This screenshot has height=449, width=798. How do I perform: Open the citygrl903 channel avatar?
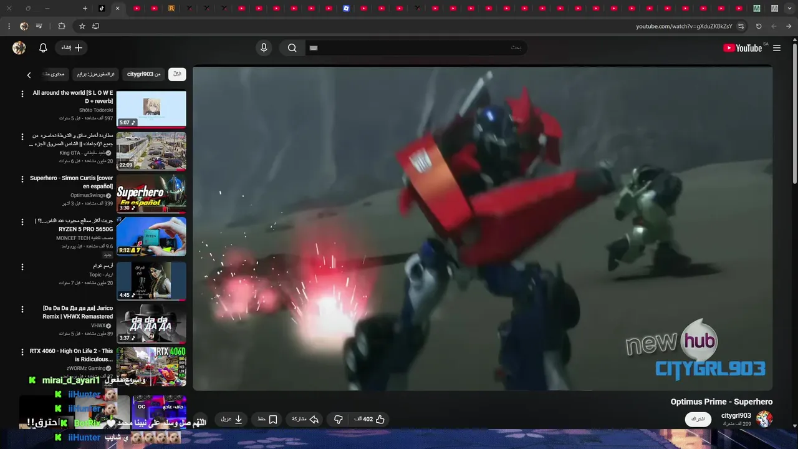click(x=764, y=419)
